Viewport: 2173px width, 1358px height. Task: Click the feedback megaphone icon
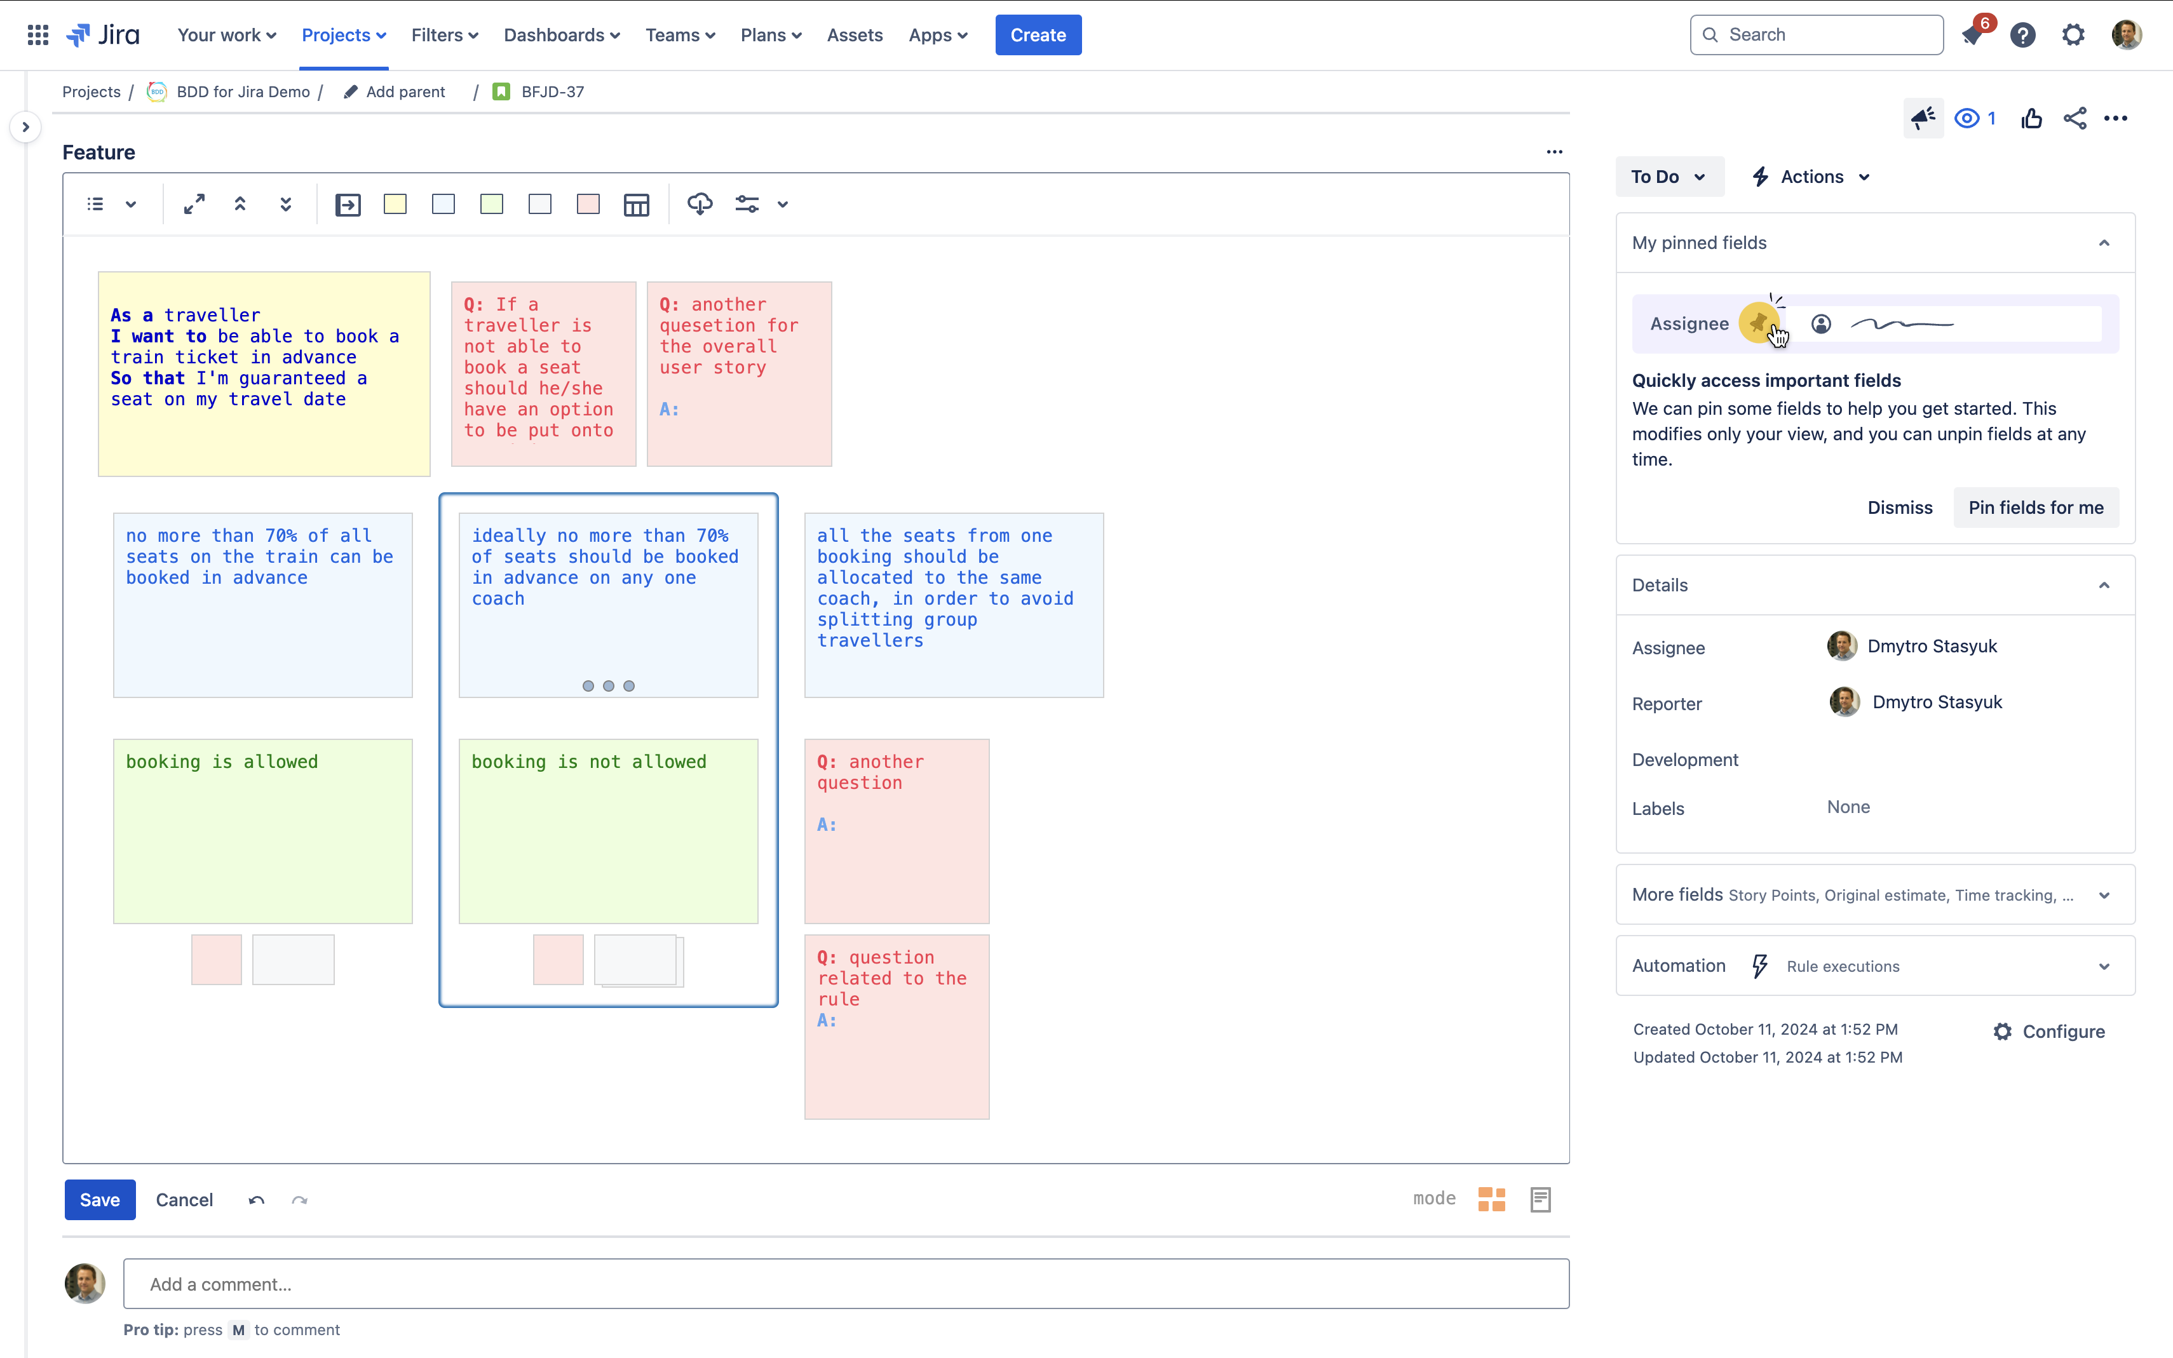[x=1923, y=118]
